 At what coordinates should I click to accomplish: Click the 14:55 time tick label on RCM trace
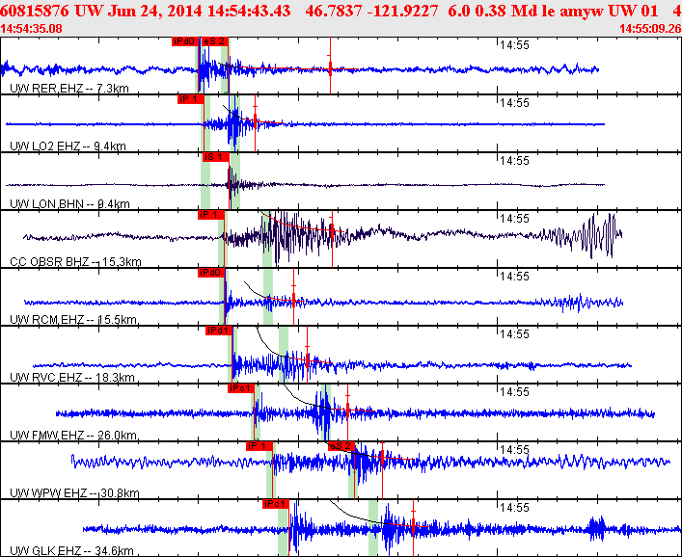coord(514,277)
